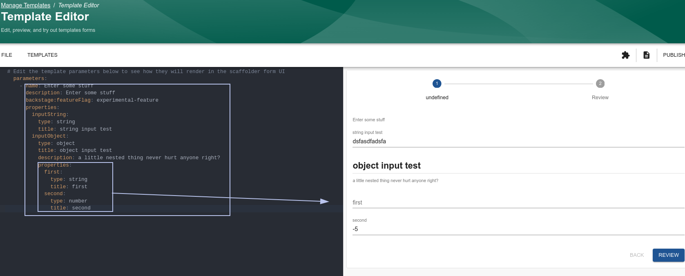
Task: Select step 1 circle in the stepper
Action: click(437, 84)
